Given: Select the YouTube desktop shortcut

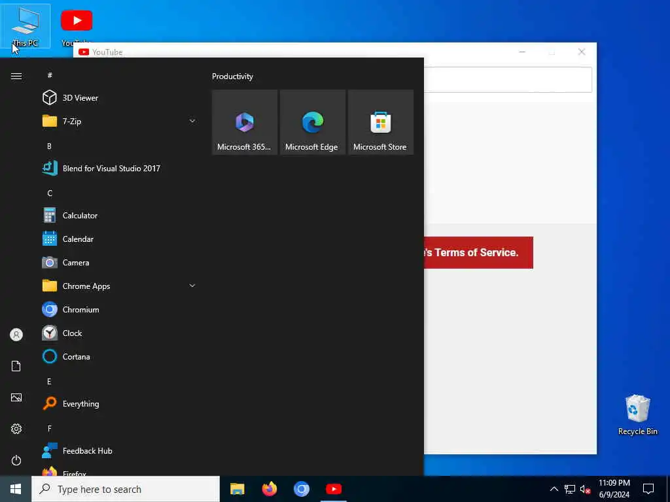Looking at the screenshot, I should (77, 25).
